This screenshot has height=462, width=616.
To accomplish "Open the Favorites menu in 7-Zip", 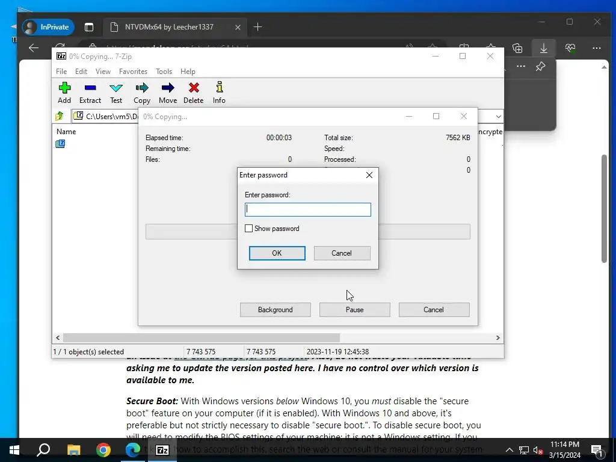I will [133, 72].
